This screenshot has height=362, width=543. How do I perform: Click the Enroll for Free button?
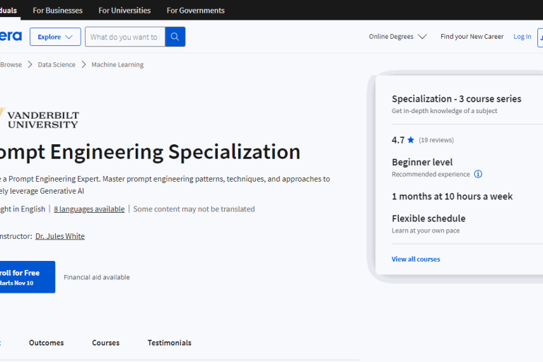[x=28, y=276]
